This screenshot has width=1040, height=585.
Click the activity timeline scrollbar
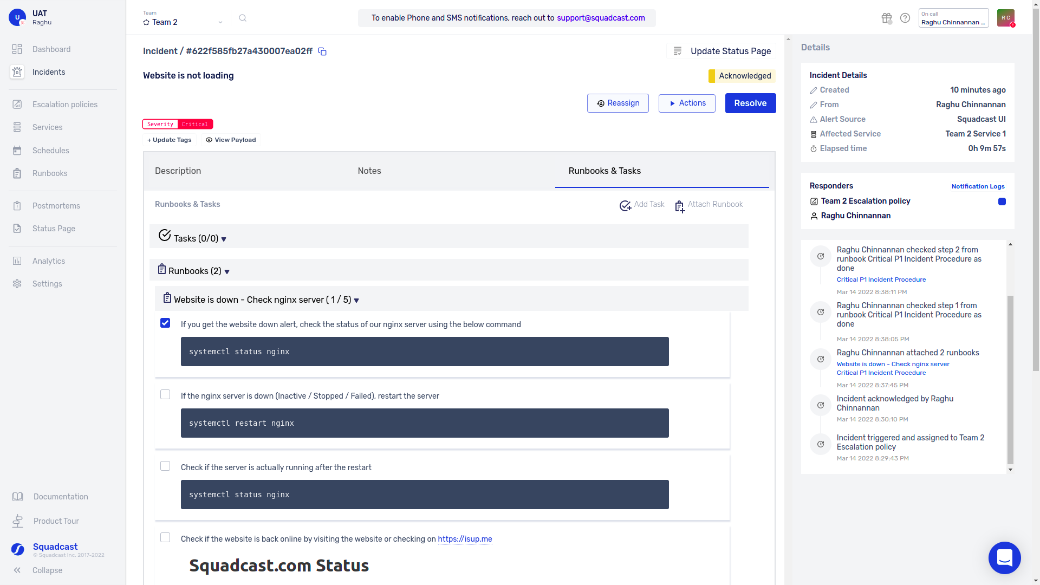1010,379
